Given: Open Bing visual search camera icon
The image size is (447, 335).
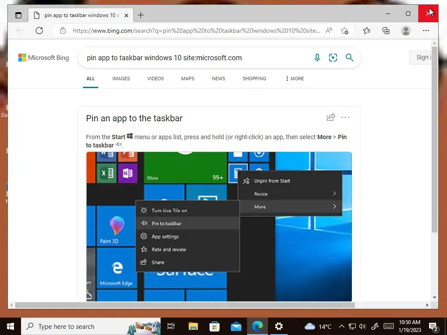Looking at the screenshot, I should [x=333, y=58].
